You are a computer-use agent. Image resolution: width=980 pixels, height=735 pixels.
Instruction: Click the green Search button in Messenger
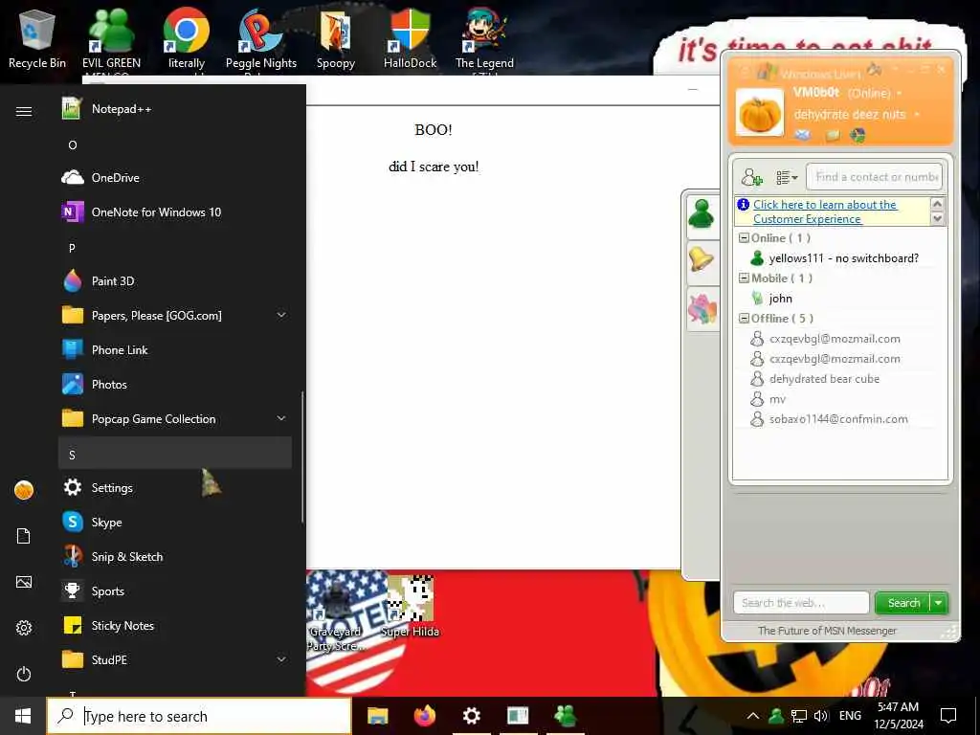tap(903, 603)
